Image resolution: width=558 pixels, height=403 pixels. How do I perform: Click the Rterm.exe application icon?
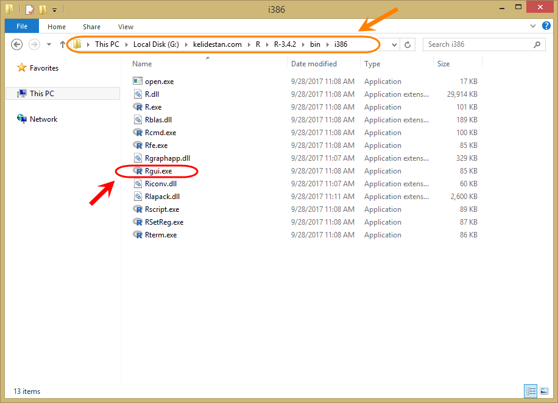pos(138,235)
